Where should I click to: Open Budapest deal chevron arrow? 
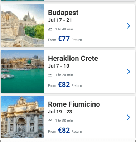pyautogui.click(x=128, y=26)
